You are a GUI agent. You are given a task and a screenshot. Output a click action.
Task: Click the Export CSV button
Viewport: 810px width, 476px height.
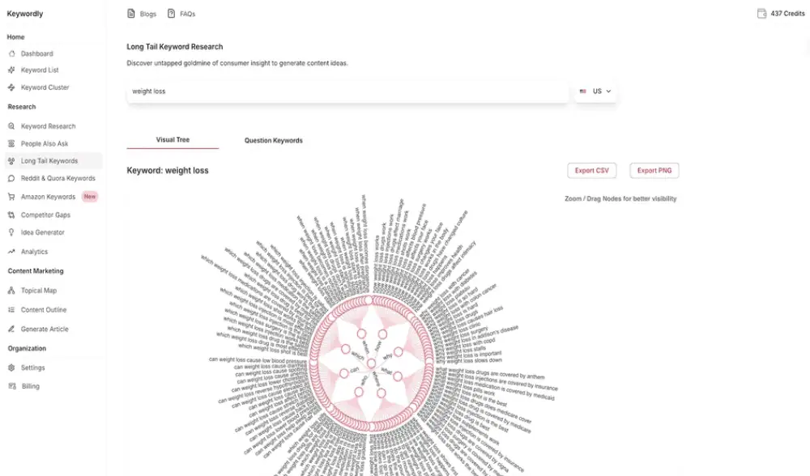(591, 171)
